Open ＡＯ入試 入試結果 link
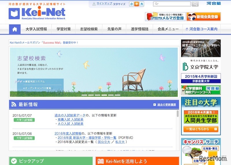 coord(70,124)
